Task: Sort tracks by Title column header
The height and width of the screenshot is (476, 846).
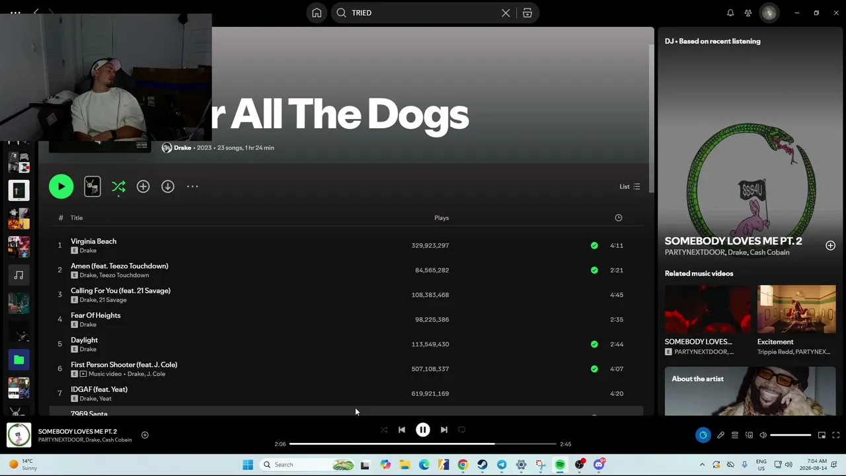Action: [x=77, y=218]
